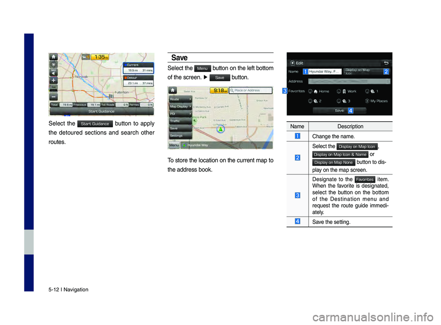This screenshot has height=325, width=441.
Task: Select the Detour route option
Action: pos(138,81)
